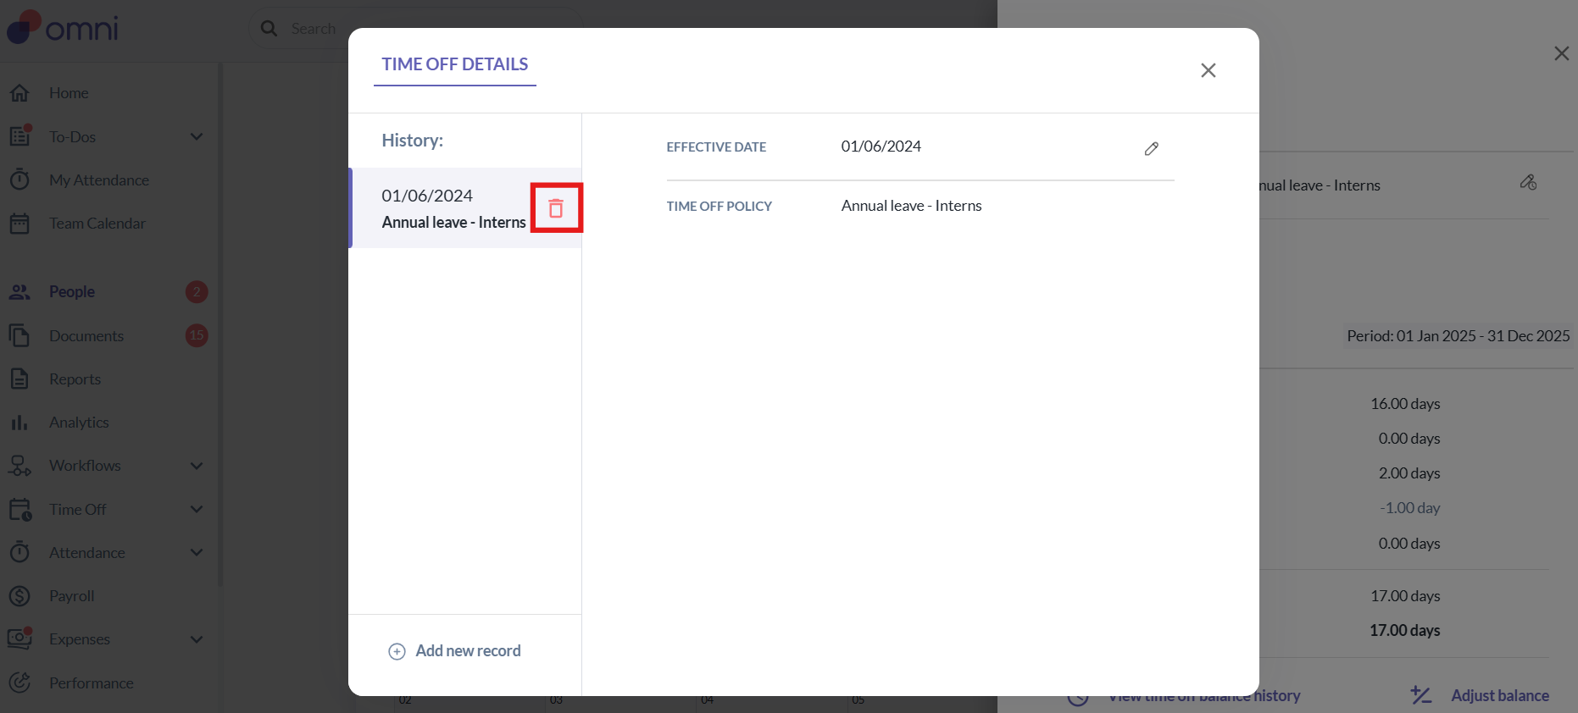Click the Reports page icon
The image size is (1578, 713).
[19, 379]
